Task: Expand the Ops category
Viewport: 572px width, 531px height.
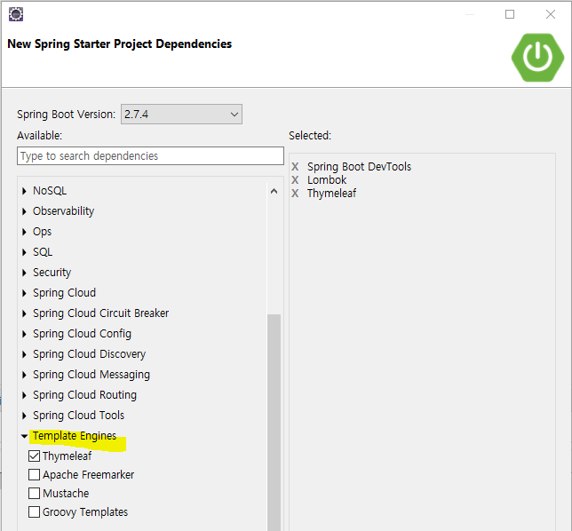Action: click(x=24, y=232)
